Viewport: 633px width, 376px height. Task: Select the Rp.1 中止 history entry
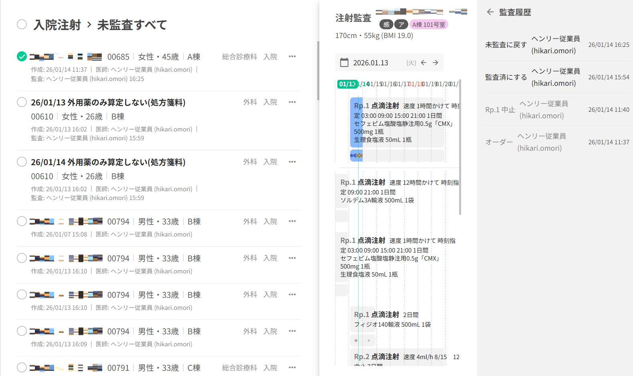[557, 110]
